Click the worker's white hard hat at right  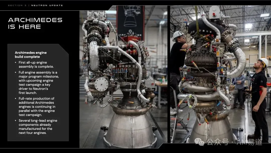(263, 62)
